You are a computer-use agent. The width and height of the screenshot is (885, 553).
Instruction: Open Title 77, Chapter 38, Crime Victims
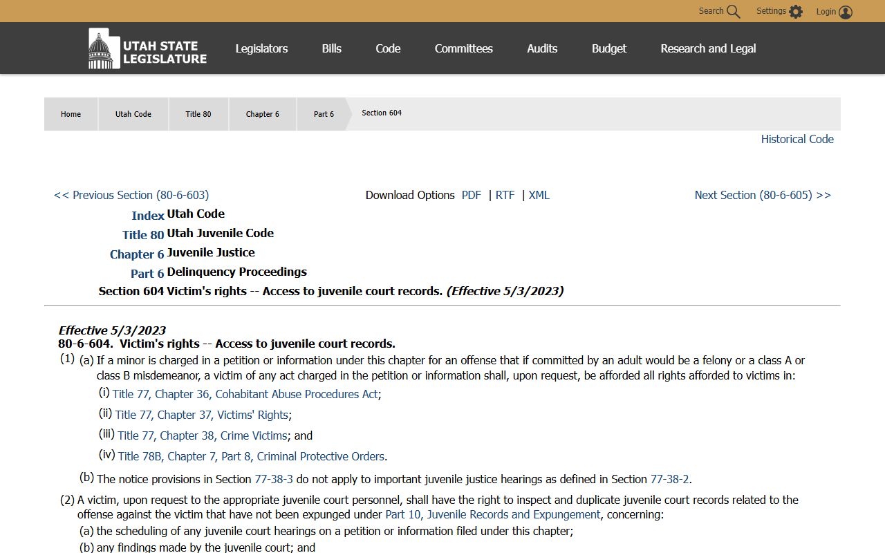203,435
